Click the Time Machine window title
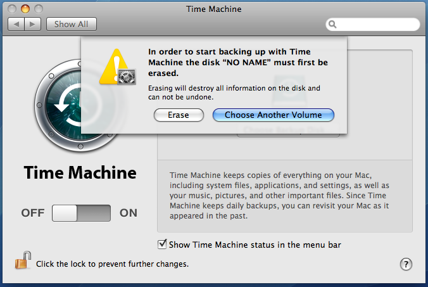Image resolution: width=428 pixels, height=287 pixels. click(x=214, y=9)
